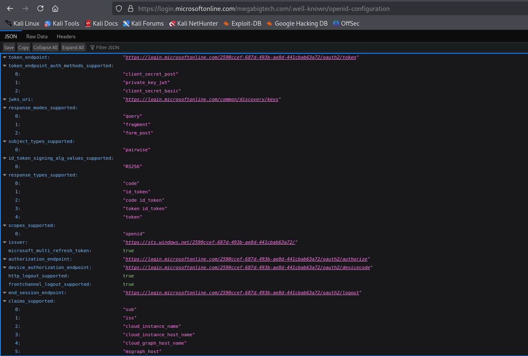Viewport: 528px width, 356px height.
Task: Open the Kali NetHunter bookmark
Action: [x=193, y=24]
